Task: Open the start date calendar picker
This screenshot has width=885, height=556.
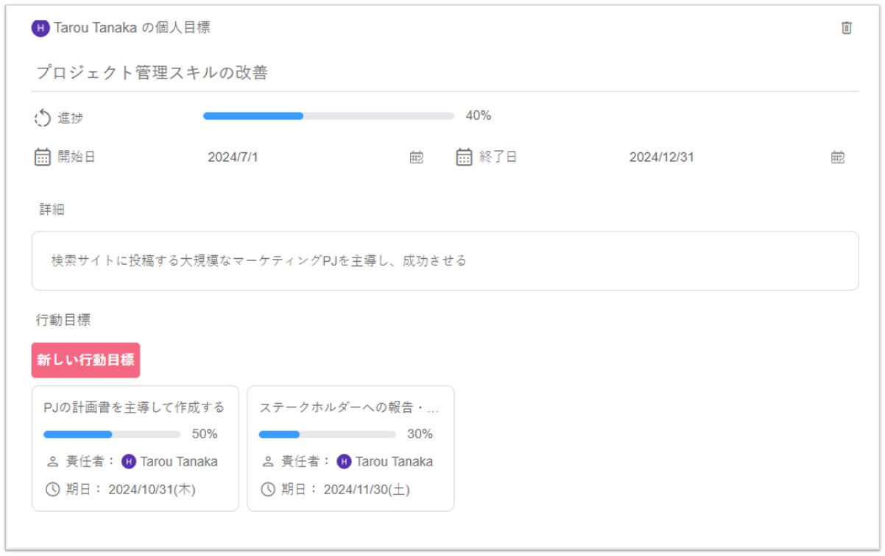Action: [417, 157]
